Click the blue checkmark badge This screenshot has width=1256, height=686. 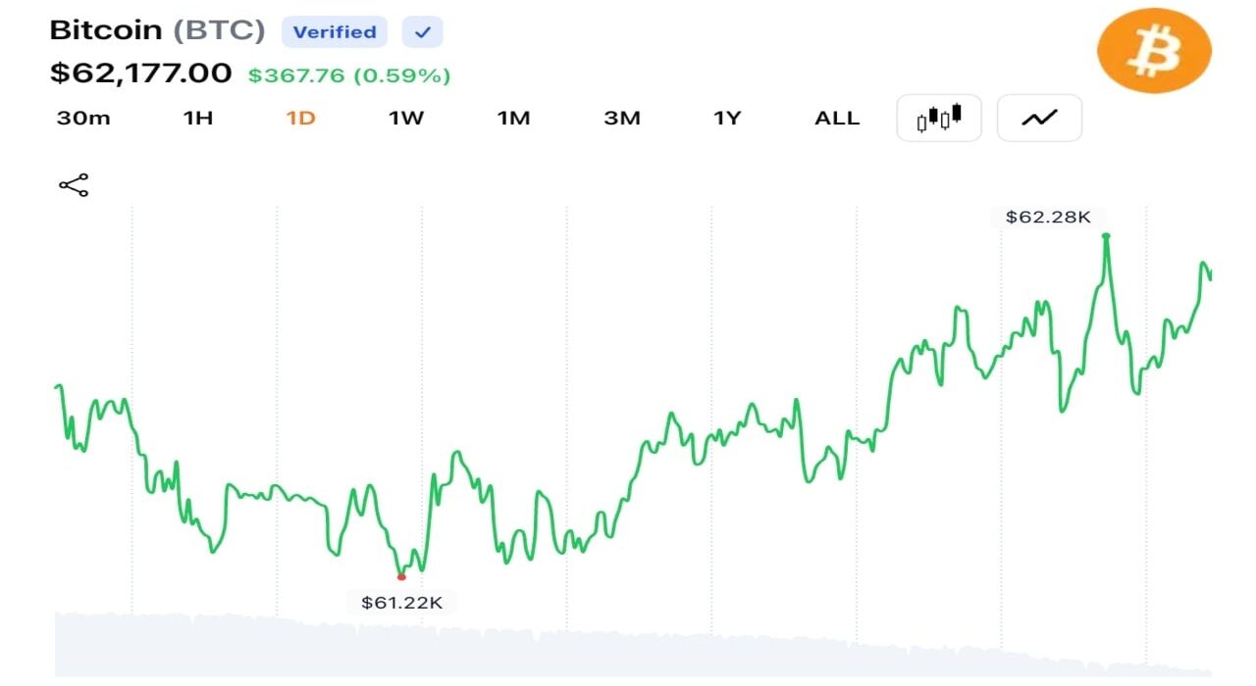tap(423, 32)
